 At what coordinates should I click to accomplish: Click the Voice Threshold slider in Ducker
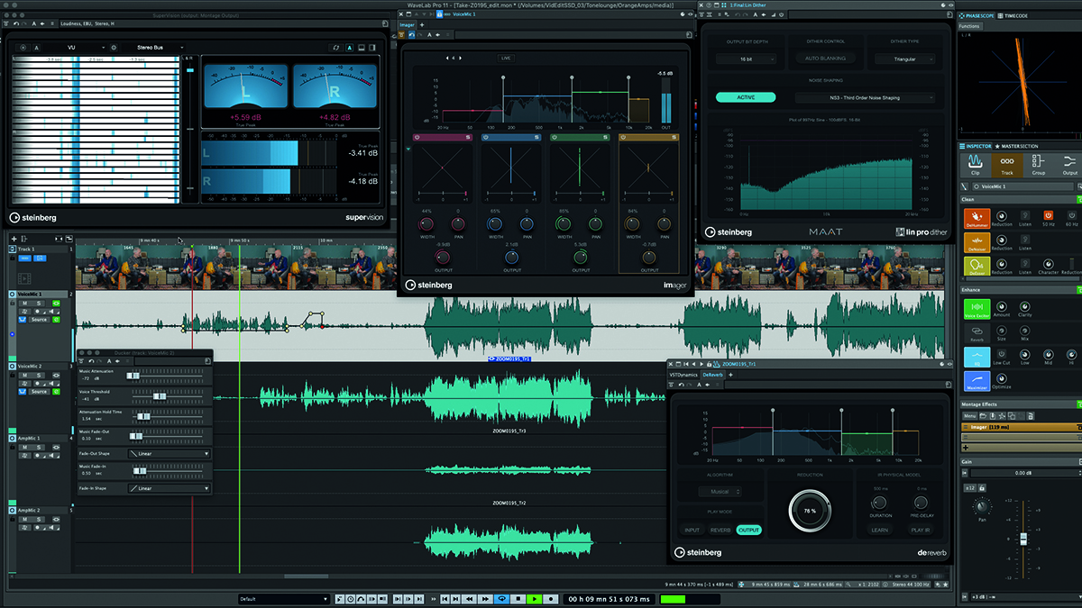coord(159,395)
